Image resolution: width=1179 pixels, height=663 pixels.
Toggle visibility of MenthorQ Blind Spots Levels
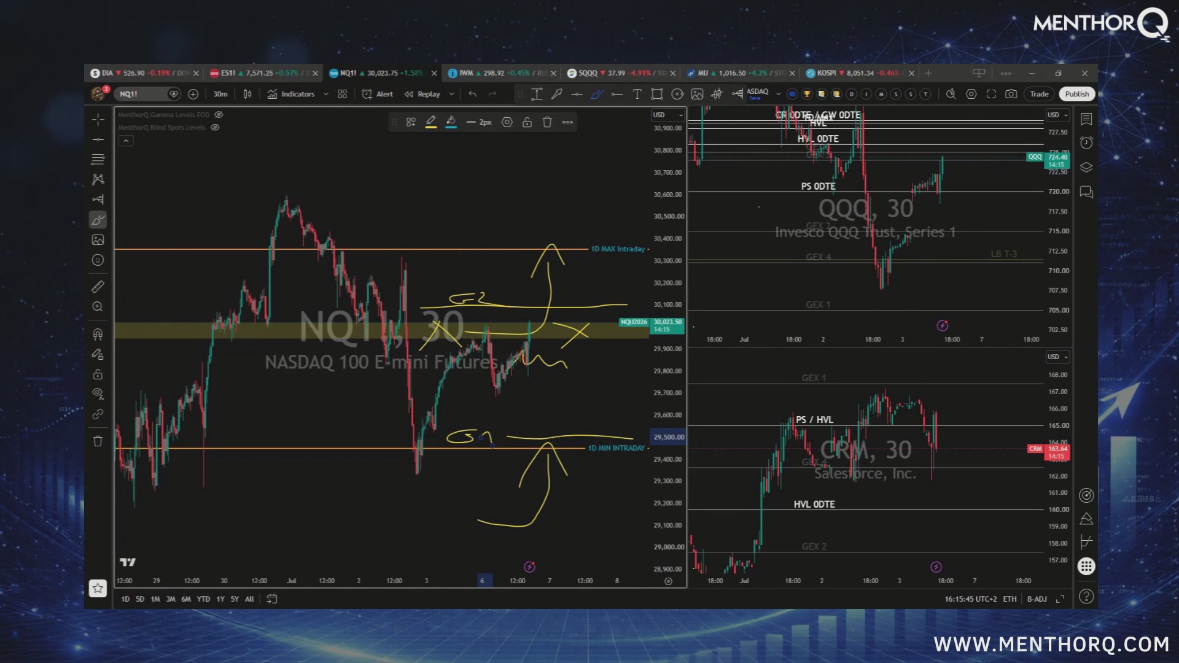point(215,128)
